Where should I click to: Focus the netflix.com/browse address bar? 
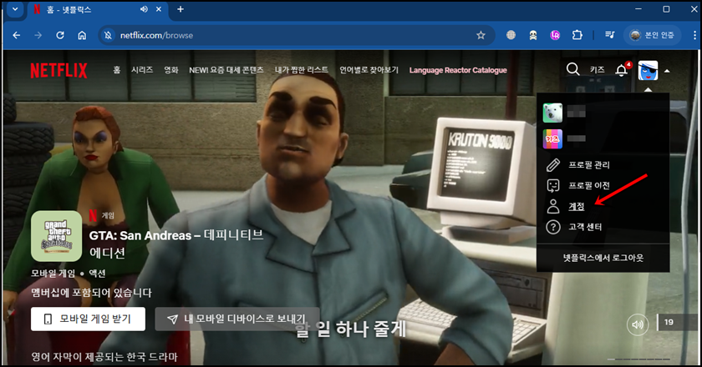(297, 35)
